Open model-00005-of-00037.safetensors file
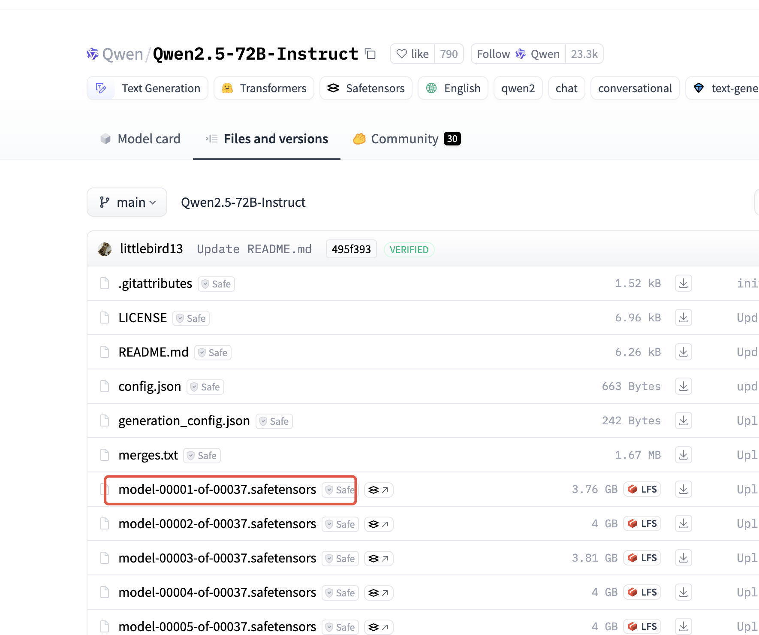 click(x=217, y=626)
